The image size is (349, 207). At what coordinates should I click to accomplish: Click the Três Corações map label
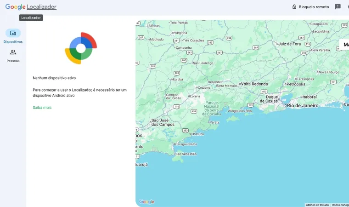tap(193, 40)
